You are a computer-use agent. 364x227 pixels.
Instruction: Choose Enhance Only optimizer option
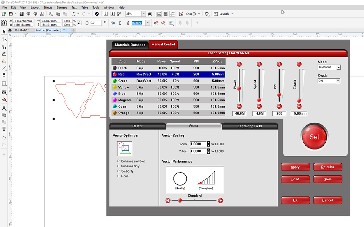(129, 166)
